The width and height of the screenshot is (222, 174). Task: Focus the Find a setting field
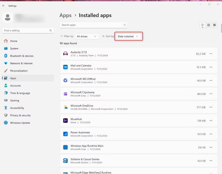pos(28,30)
